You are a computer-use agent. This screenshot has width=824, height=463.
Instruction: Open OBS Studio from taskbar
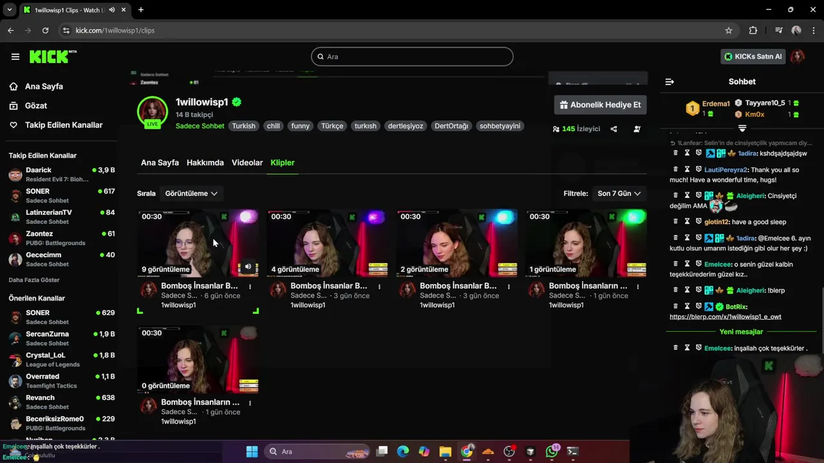click(x=509, y=451)
